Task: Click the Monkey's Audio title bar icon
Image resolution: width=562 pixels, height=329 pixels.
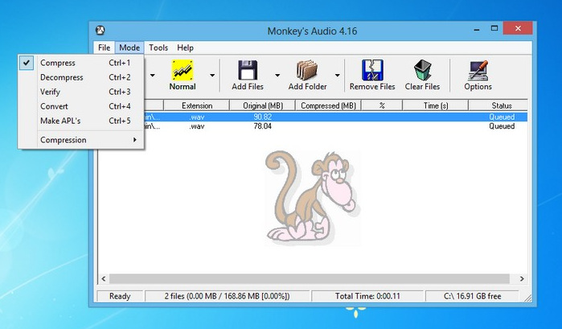Action: 100,31
